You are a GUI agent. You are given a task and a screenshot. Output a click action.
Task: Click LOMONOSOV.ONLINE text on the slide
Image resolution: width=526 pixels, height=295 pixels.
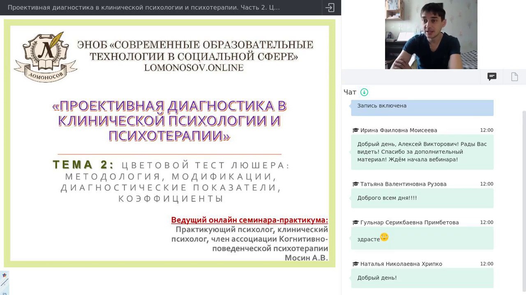coord(194,68)
